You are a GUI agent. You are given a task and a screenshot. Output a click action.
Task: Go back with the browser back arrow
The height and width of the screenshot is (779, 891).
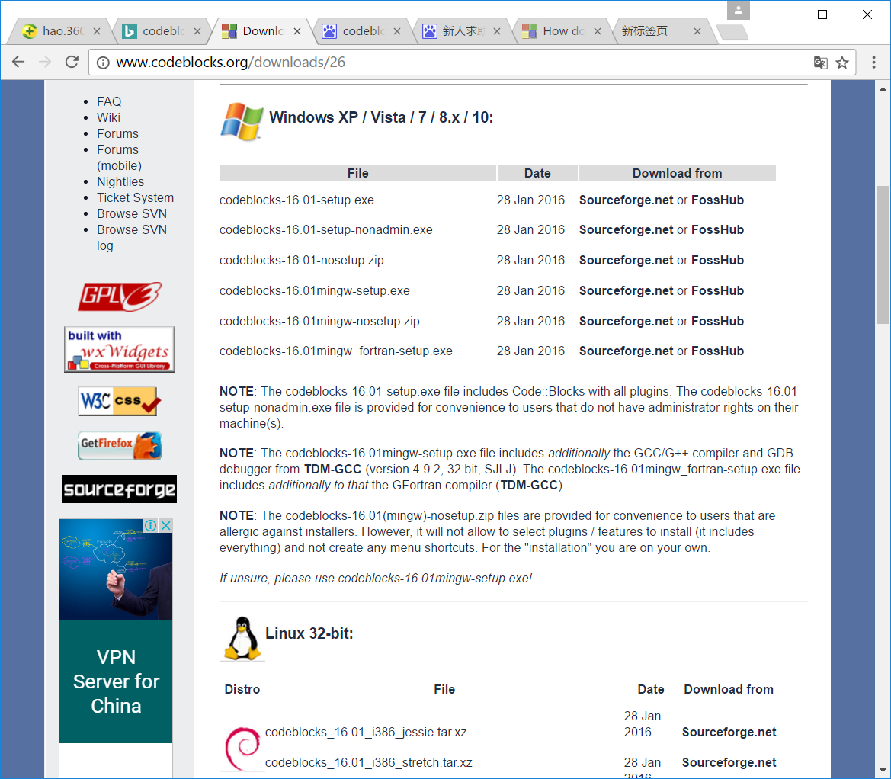click(18, 62)
